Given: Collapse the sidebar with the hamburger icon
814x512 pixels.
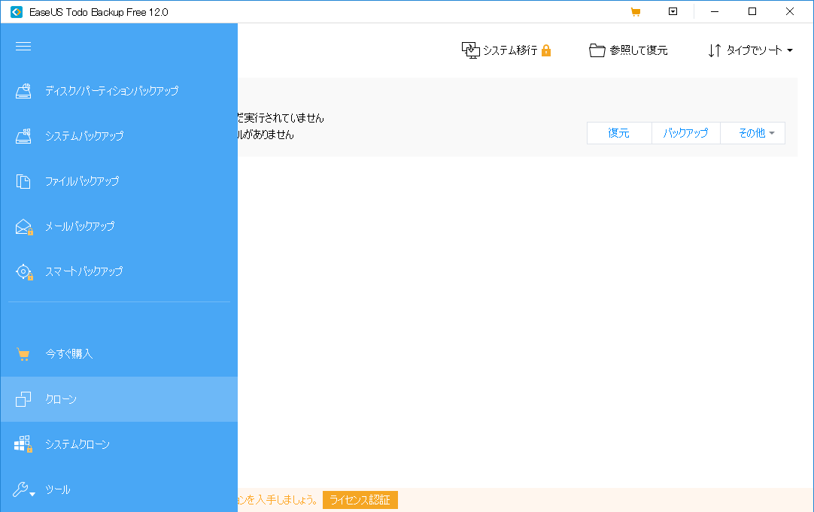Looking at the screenshot, I should pyautogui.click(x=23, y=47).
